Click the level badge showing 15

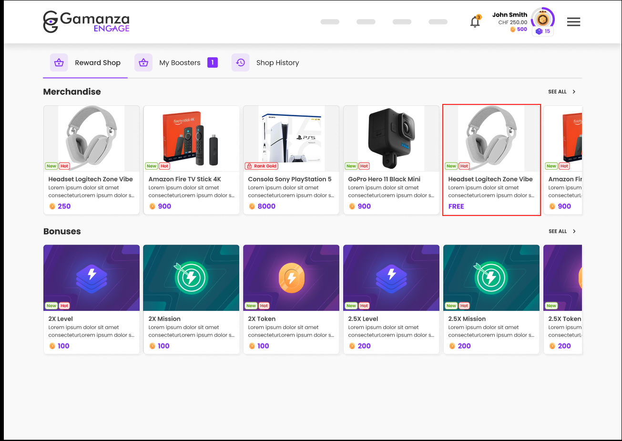tap(543, 31)
